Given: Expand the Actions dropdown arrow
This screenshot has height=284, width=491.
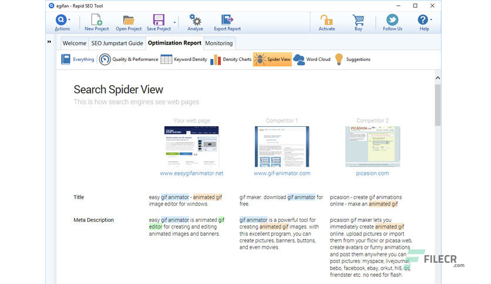Looking at the screenshot, I should [69, 20].
